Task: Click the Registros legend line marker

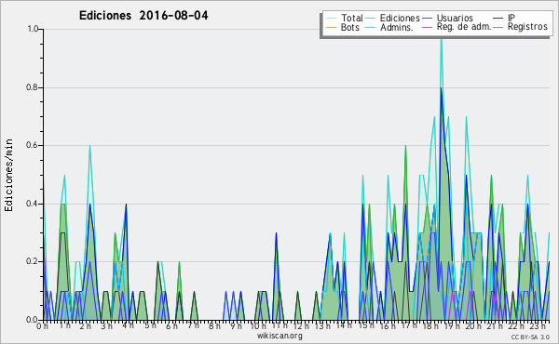Action: tap(498, 27)
